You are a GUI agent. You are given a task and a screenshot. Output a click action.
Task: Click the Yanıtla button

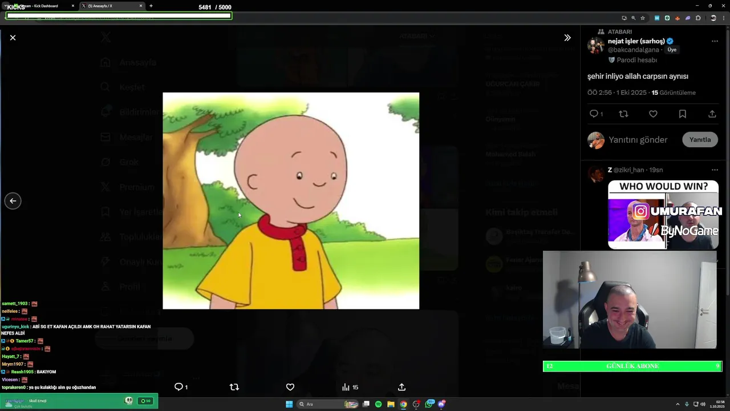pyautogui.click(x=700, y=140)
